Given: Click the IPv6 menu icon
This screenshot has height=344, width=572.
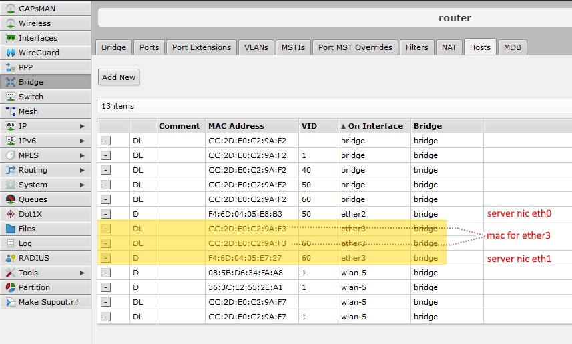Looking at the screenshot, I should [x=11, y=140].
